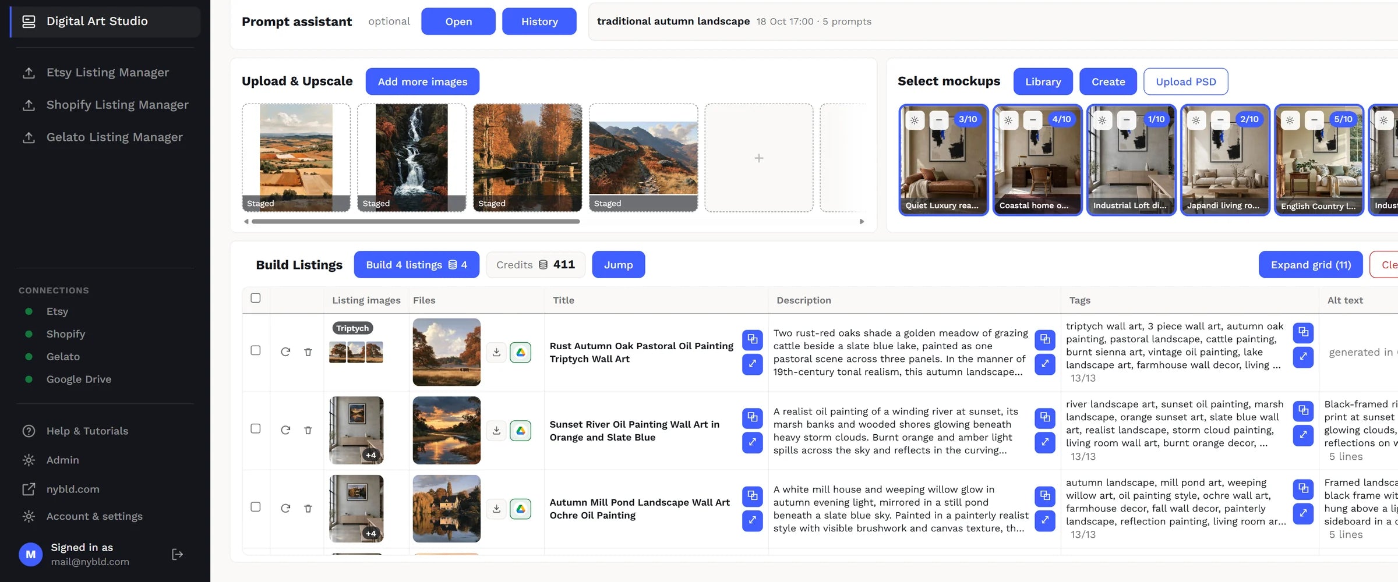Open Shopify Listing Manager from sidebar
The height and width of the screenshot is (582, 1398).
[x=105, y=105]
